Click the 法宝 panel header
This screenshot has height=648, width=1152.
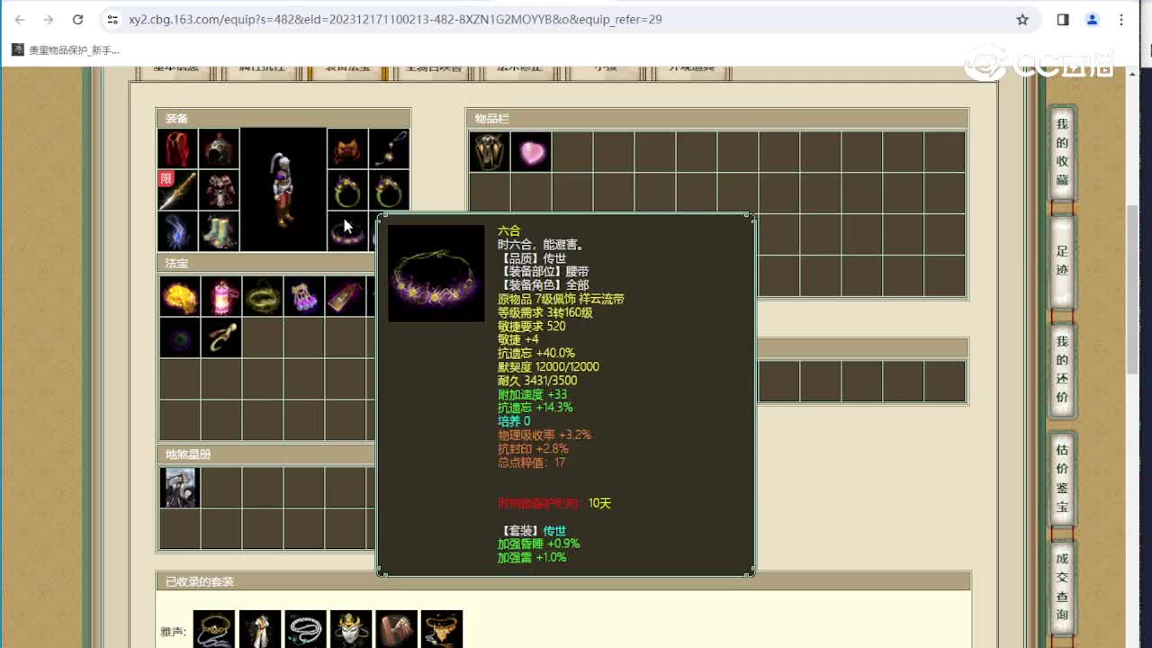[266, 264]
